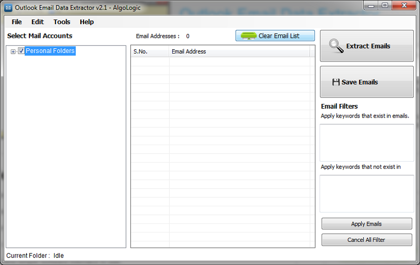Open the Help menu

pyautogui.click(x=87, y=22)
